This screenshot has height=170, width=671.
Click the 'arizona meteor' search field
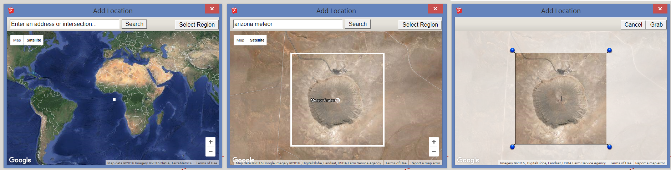pyautogui.click(x=288, y=24)
